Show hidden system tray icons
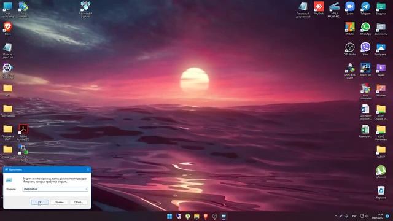Screen dimensions: 393x221 336,216
